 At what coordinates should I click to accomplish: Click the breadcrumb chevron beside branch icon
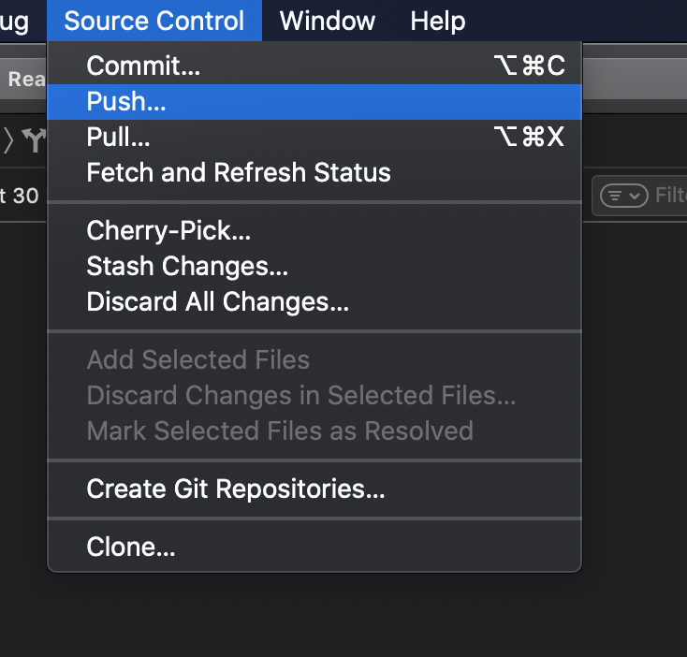tap(10, 140)
